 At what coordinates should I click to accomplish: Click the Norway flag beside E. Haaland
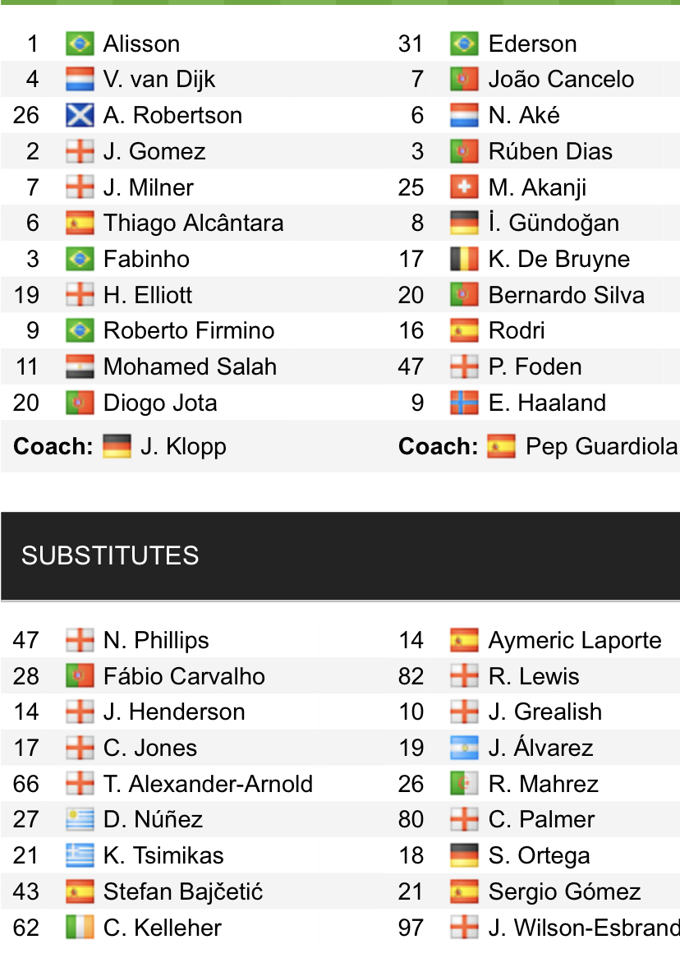point(464,403)
